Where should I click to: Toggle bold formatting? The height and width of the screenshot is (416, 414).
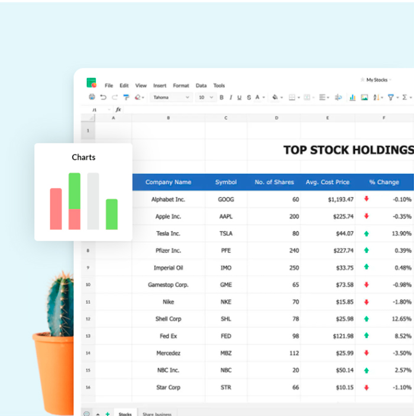[221, 97]
